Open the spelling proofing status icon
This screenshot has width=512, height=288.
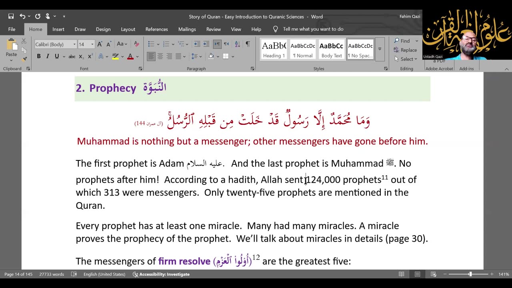(x=74, y=274)
